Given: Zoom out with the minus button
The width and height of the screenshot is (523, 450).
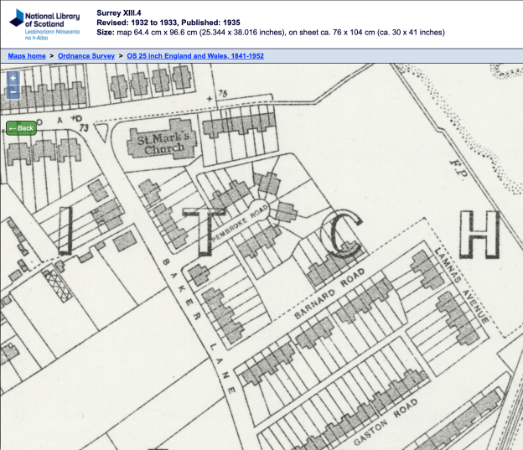Looking at the screenshot, I should (13, 91).
